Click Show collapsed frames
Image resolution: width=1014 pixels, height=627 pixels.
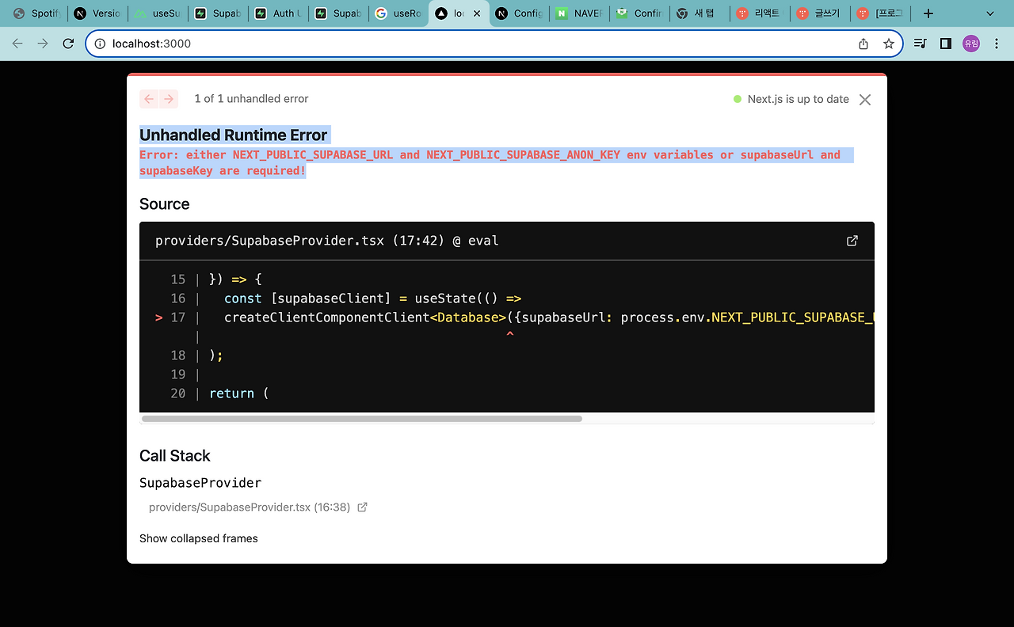pos(198,538)
